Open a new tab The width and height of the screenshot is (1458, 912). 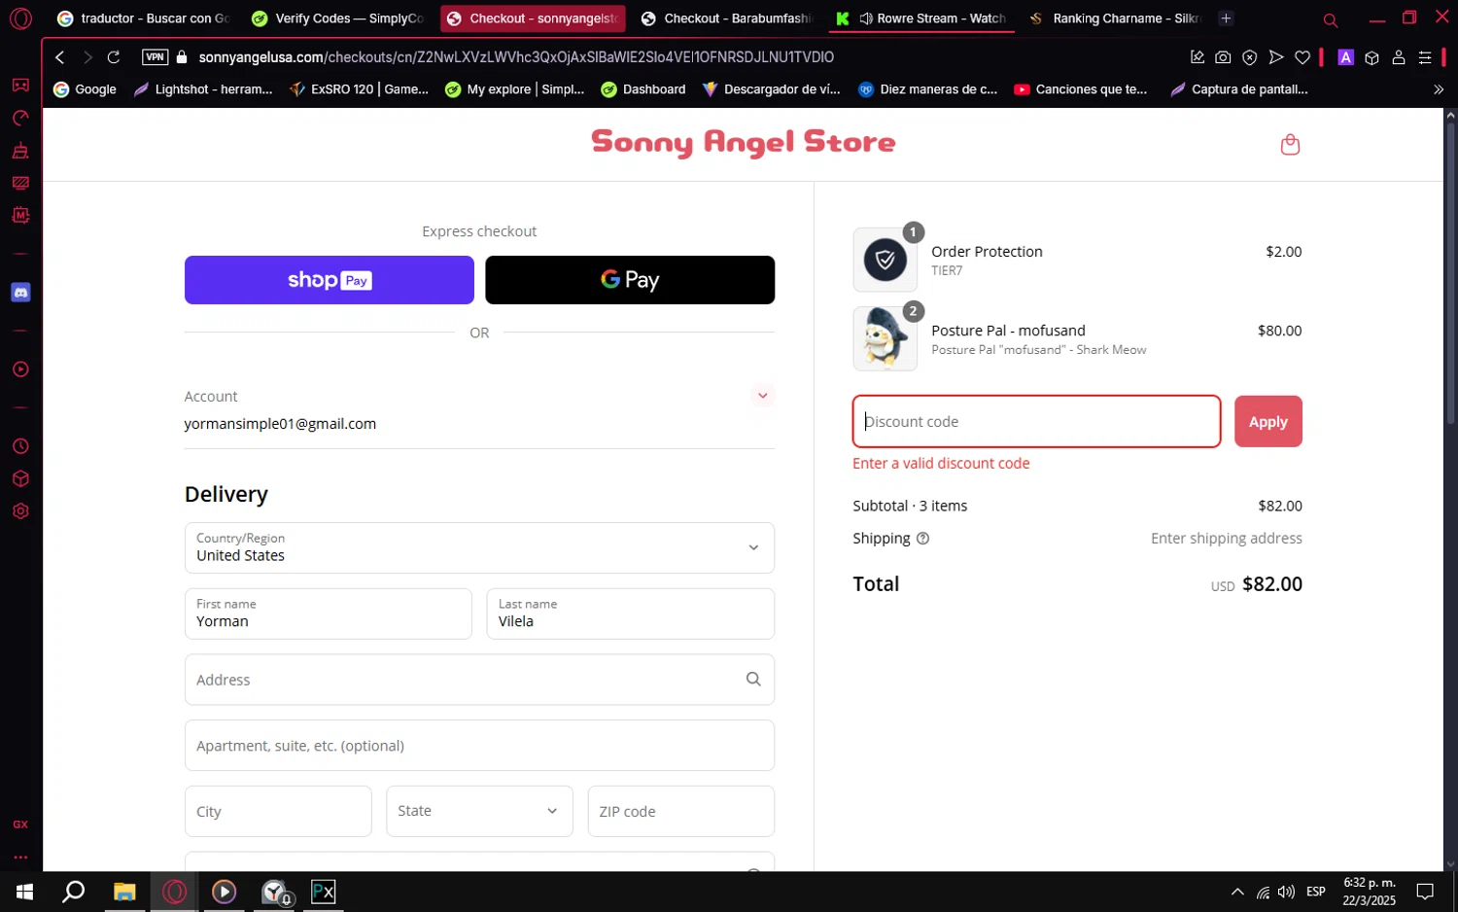pos(1227,18)
